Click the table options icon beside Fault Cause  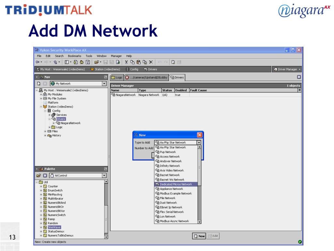pyautogui.click(x=299, y=90)
